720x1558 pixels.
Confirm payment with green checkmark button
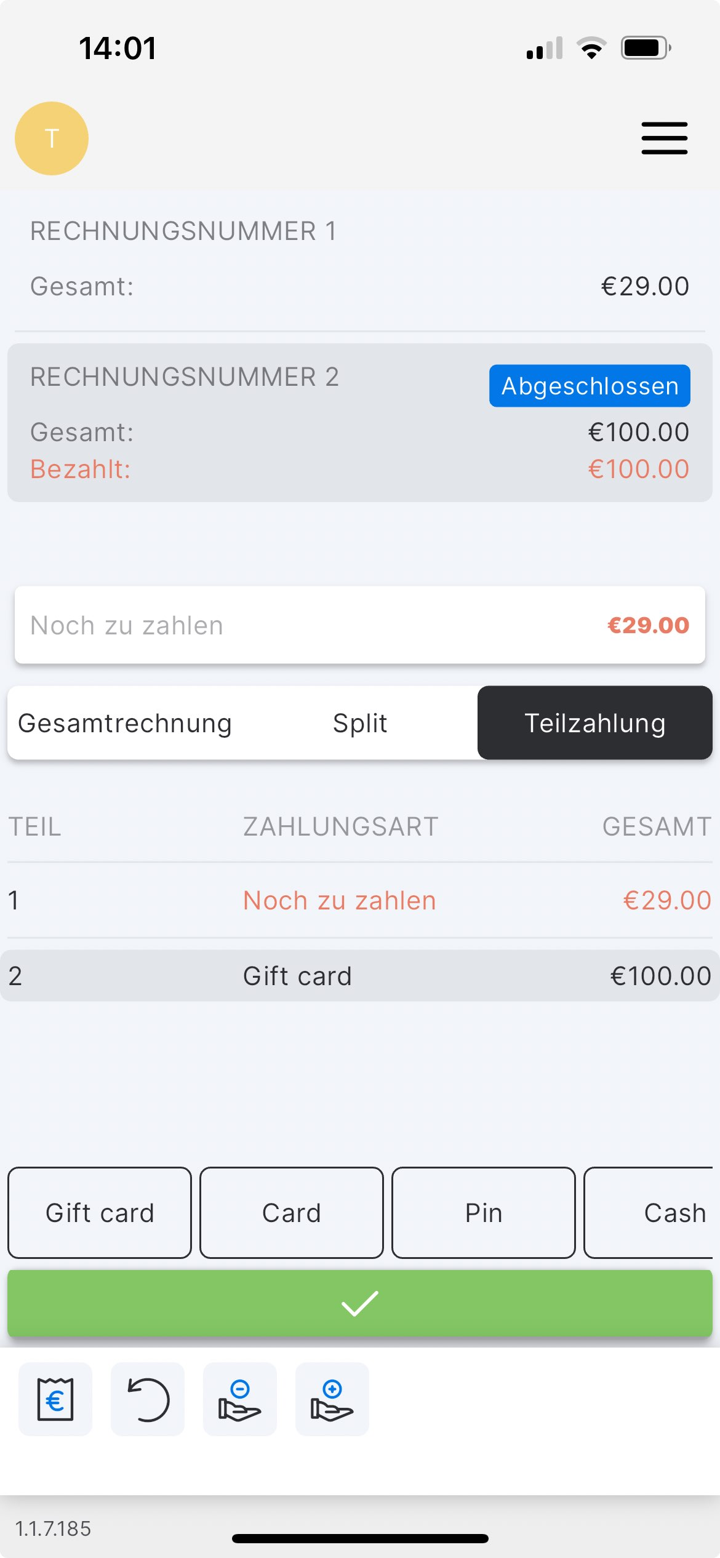pyautogui.click(x=360, y=1303)
